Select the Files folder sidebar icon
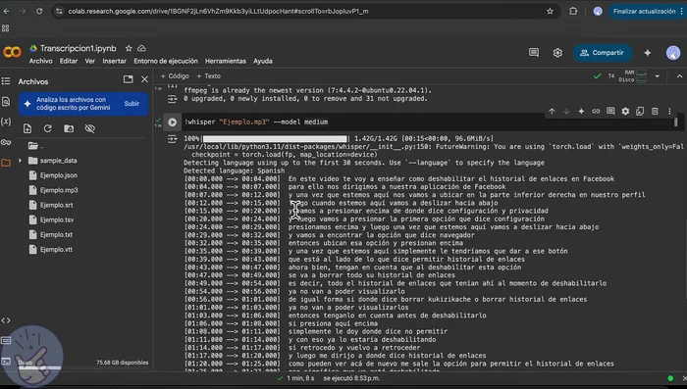Viewport: 687px width, 389px height. (6, 163)
